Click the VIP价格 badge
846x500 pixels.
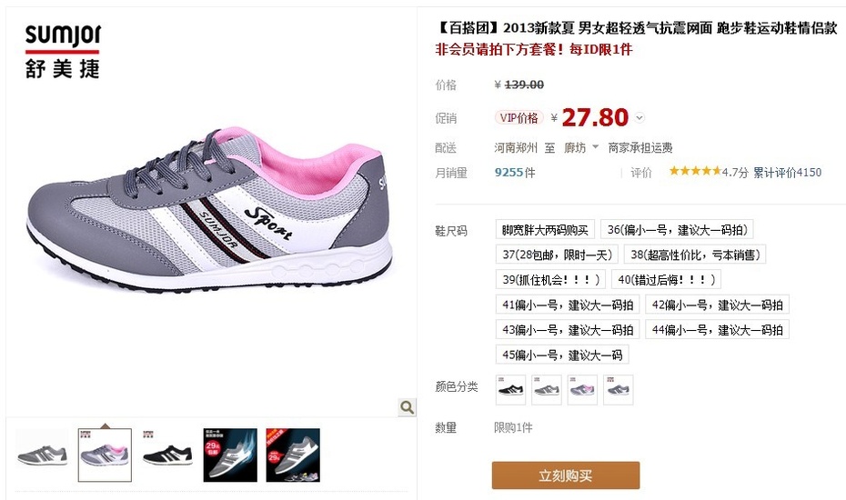(x=519, y=117)
